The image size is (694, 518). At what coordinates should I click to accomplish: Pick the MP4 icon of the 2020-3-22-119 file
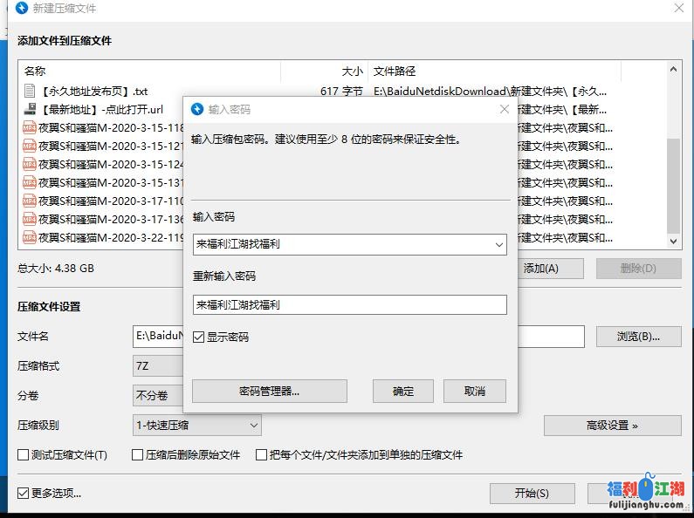click(x=30, y=237)
